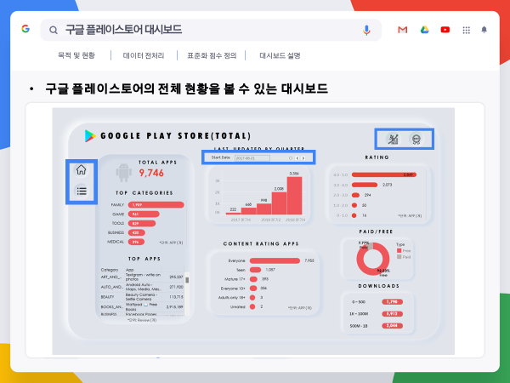Click the Start Date next arrow
Screen dimensions: 510x383
303,158
